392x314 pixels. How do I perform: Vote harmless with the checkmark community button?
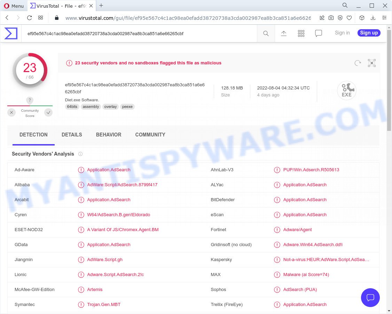pos(48,112)
